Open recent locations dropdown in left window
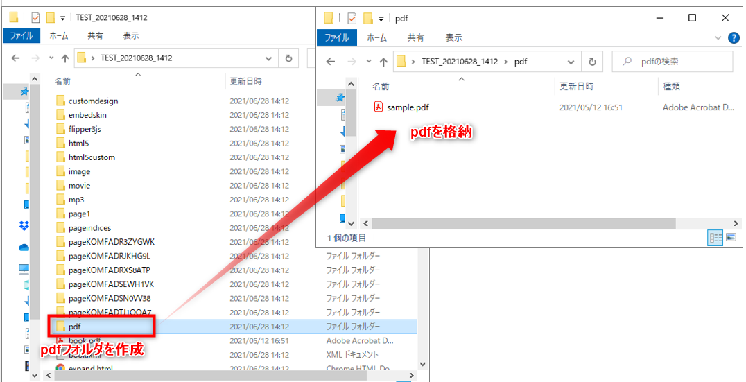This screenshot has width=746, height=382. click(51, 58)
